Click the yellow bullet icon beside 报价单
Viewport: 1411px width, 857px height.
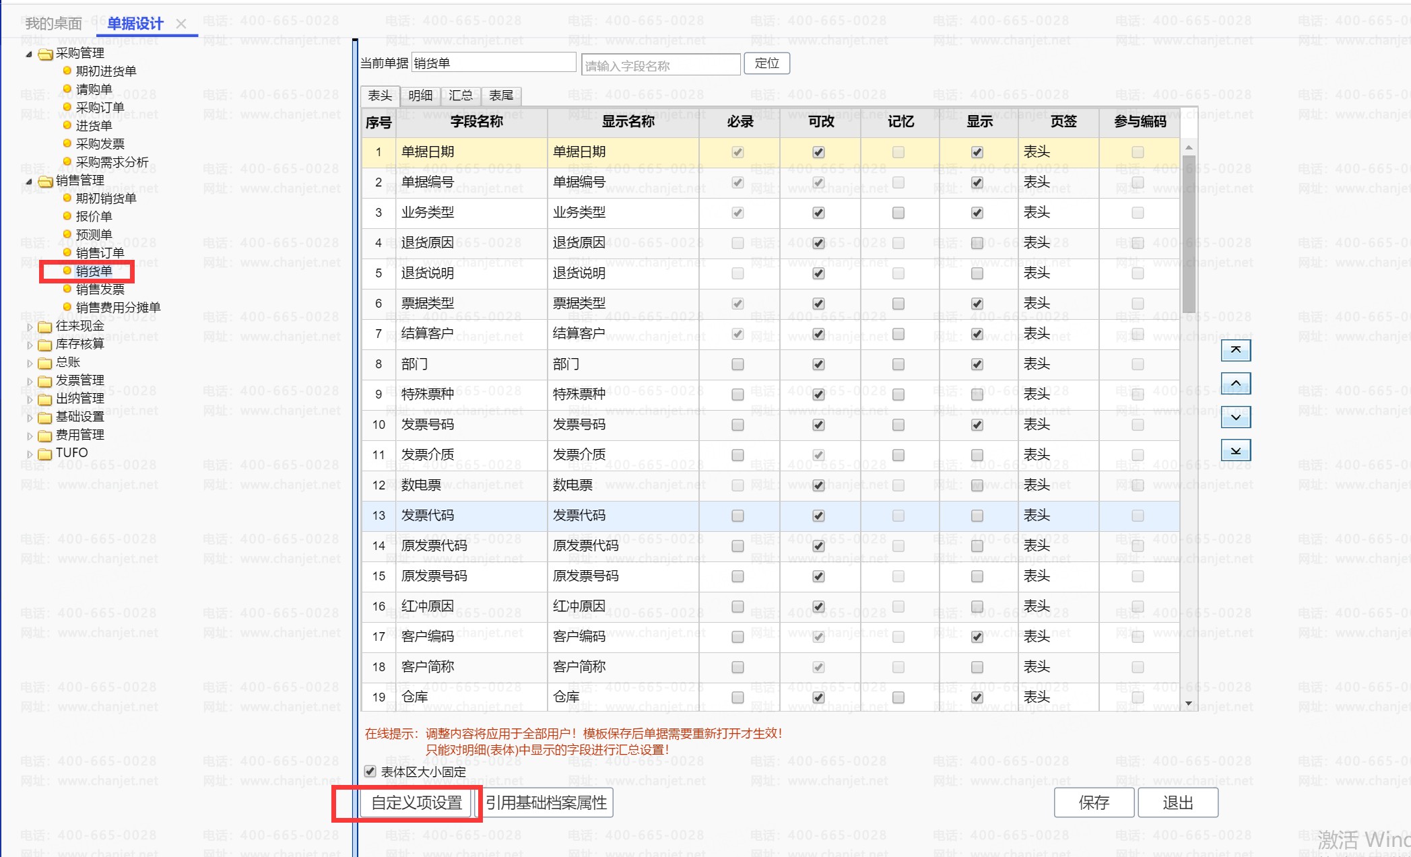click(x=67, y=216)
